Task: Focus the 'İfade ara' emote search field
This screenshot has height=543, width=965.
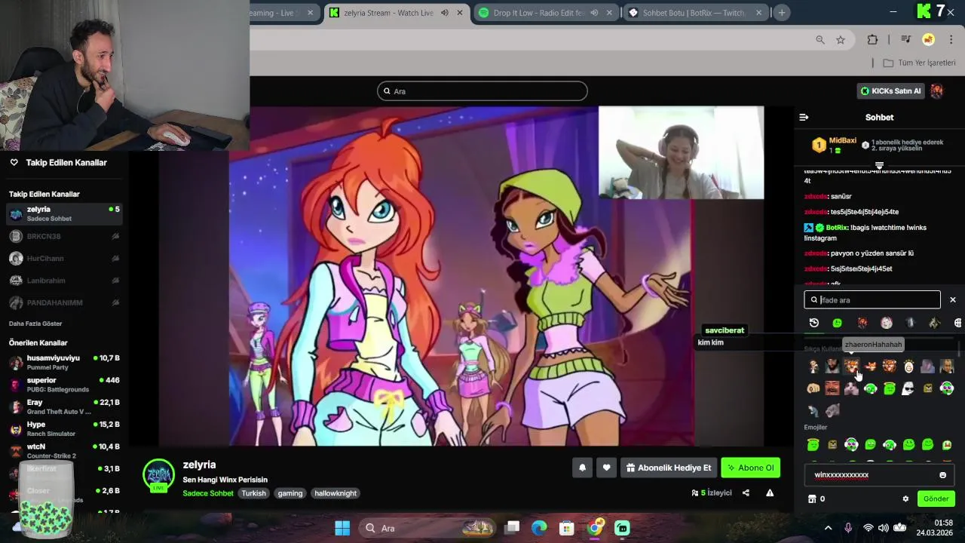Action: pyautogui.click(x=872, y=300)
